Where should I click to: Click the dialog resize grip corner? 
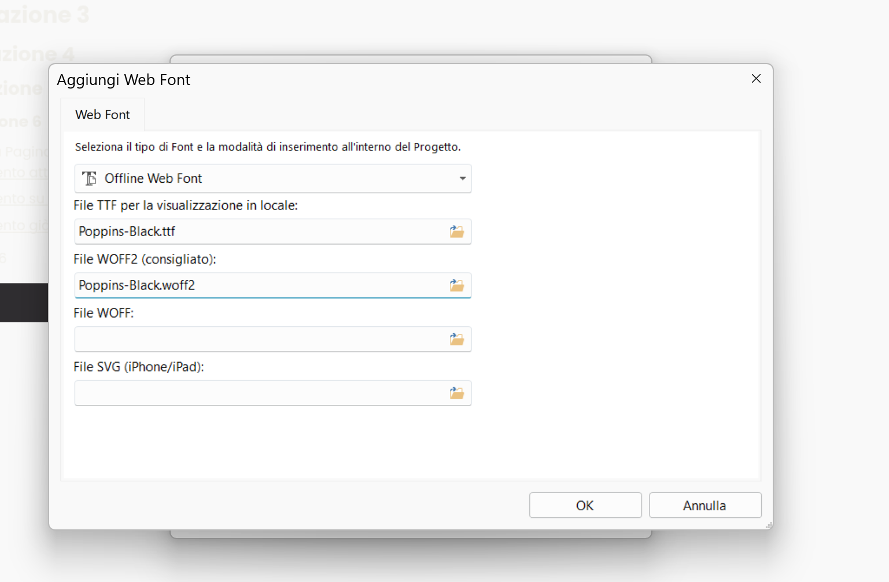pyautogui.click(x=769, y=525)
